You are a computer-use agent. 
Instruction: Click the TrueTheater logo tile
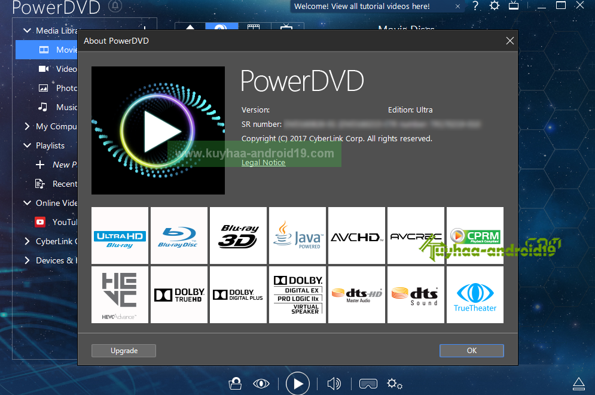click(475, 294)
